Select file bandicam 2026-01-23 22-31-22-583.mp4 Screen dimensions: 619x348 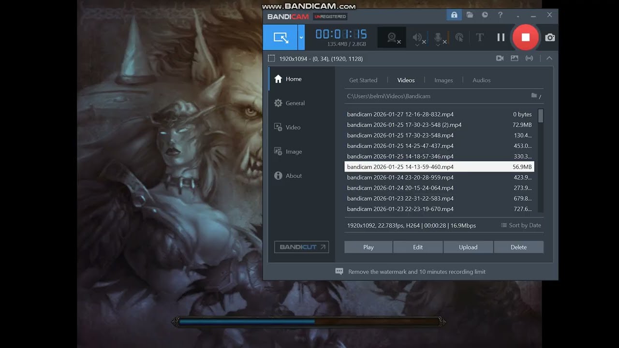click(x=439, y=199)
